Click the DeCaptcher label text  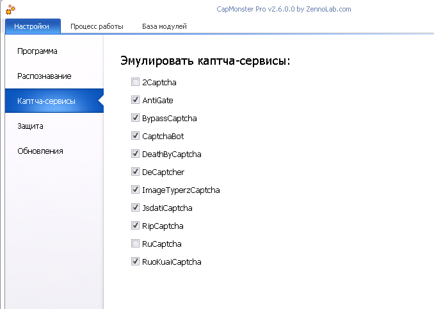coord(163,172)
